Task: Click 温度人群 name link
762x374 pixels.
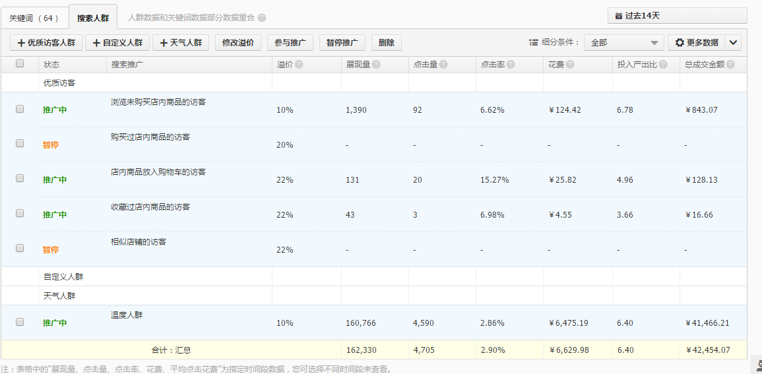Action: tap(127, 315)
